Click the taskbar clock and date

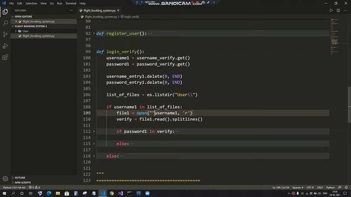pyautogui.click(x=335, y=193)
